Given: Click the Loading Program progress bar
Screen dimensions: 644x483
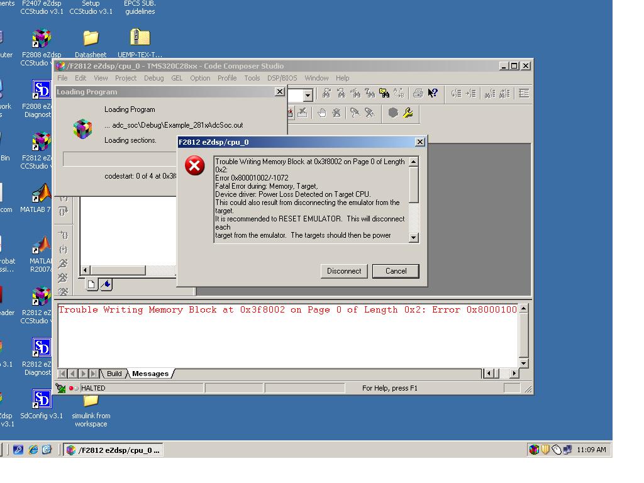Looking at the screenshot, I should pos(120,159).
